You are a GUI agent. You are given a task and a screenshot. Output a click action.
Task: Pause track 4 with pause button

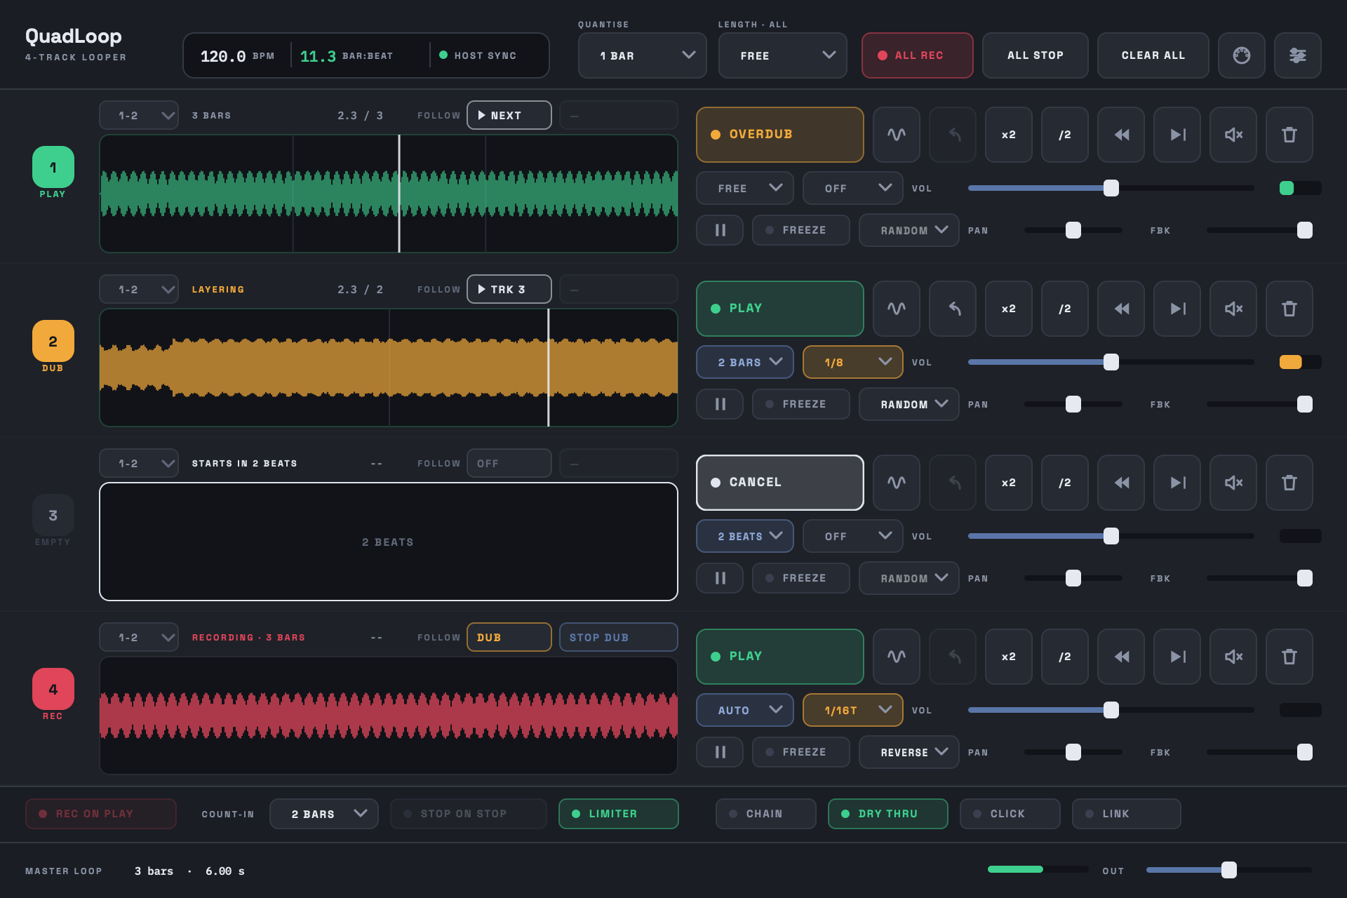(719, 752)
